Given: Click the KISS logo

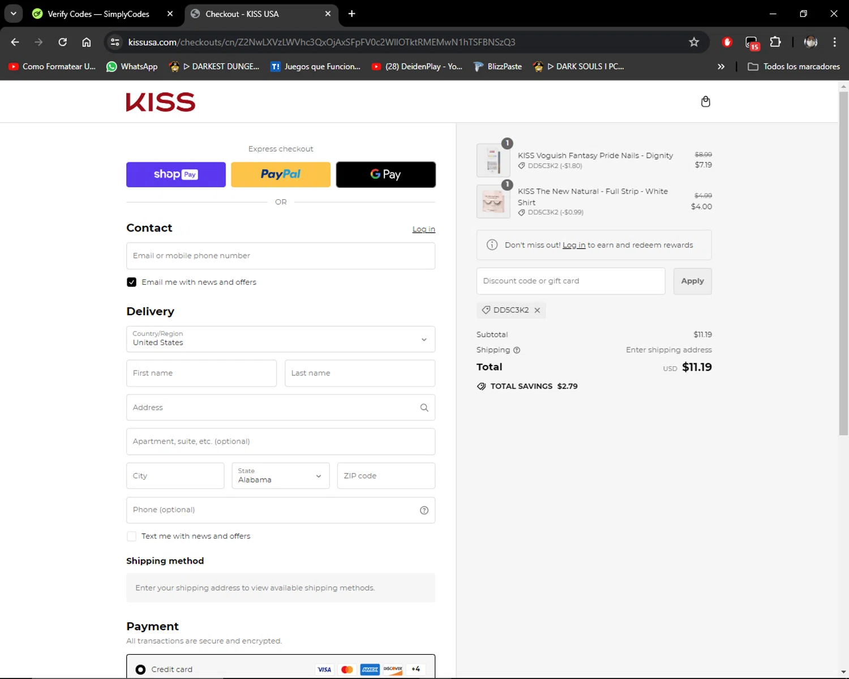Looking at the screenshot, I should (161, 102).
